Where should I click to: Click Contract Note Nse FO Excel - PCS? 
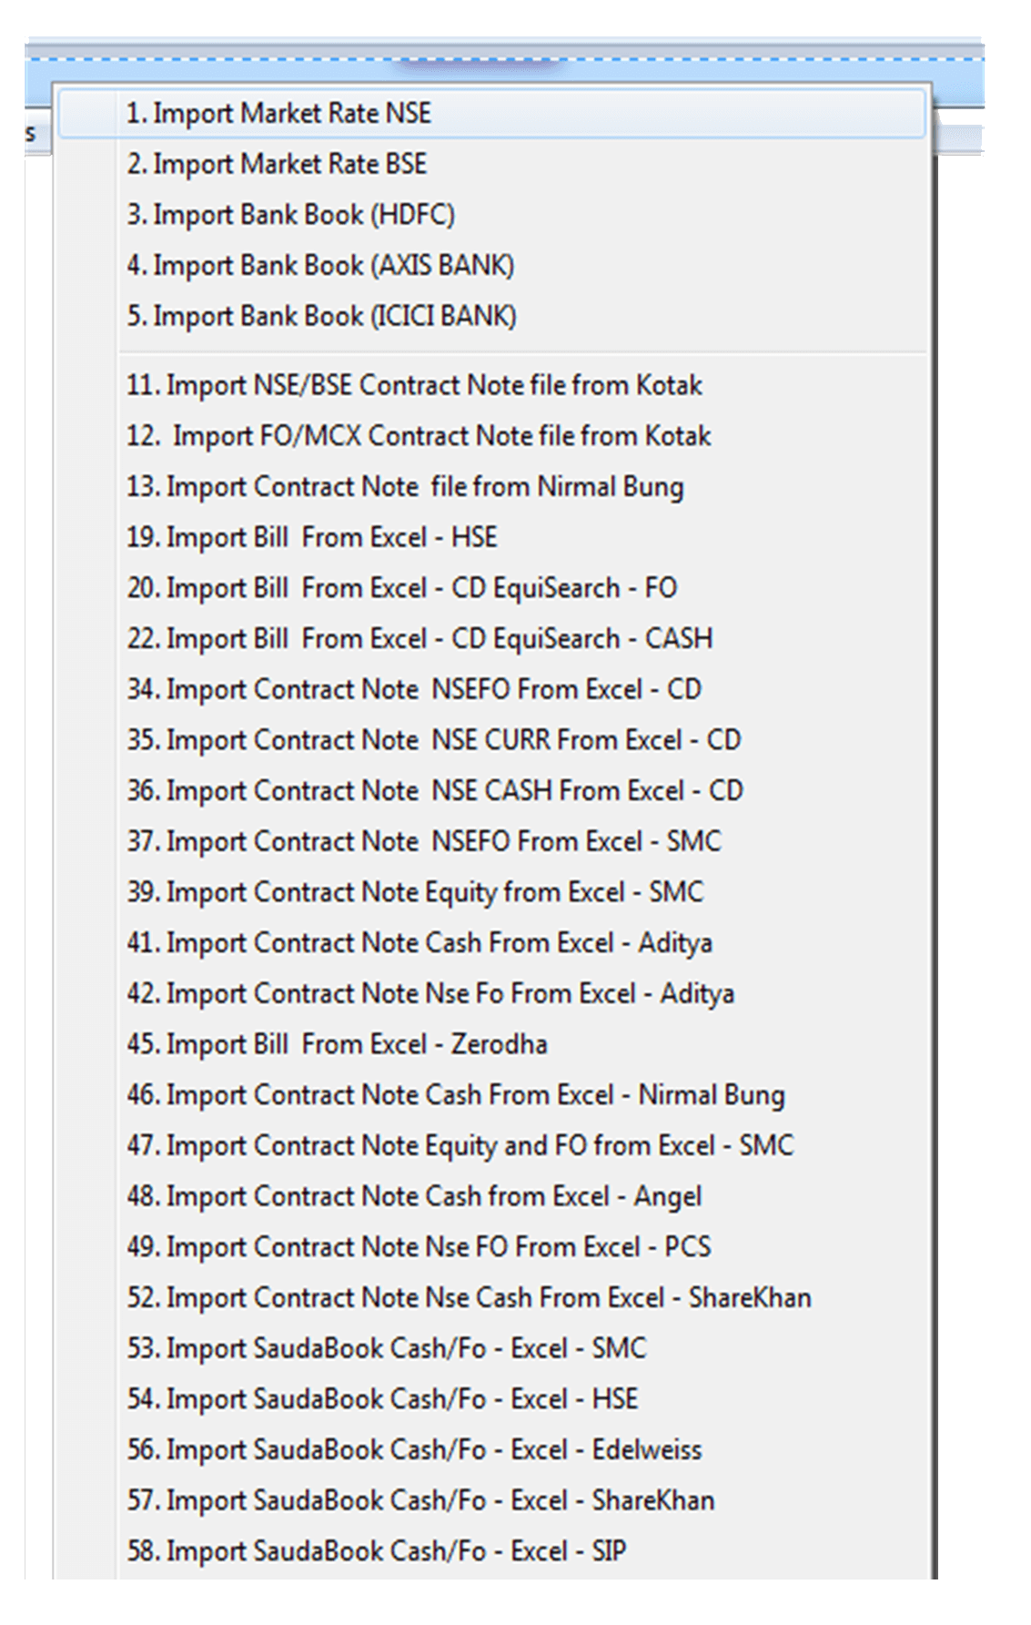(x=492, y=1247)
